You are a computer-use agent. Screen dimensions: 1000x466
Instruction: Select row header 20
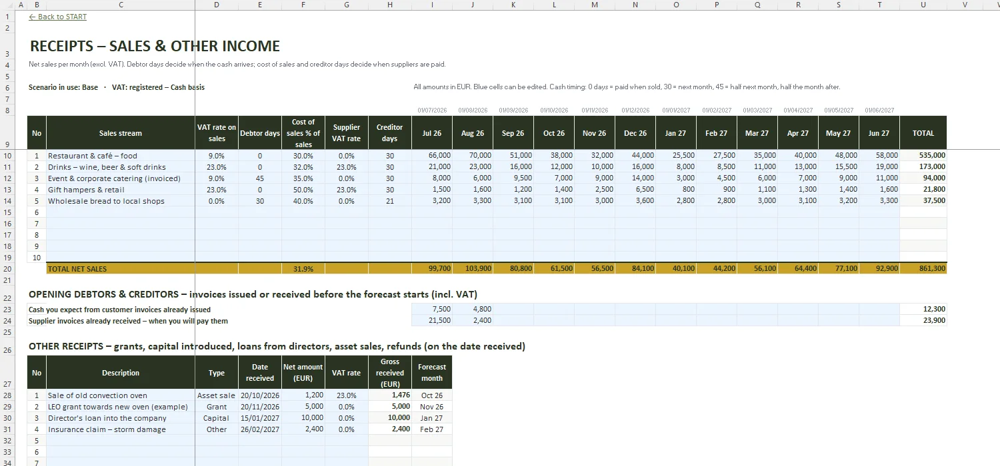click(7, 269)
